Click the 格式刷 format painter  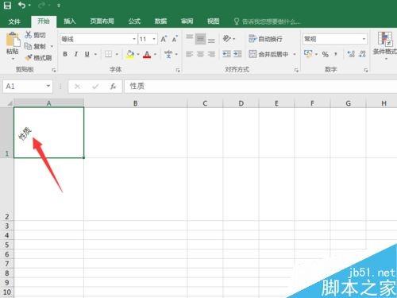point(38,57)
